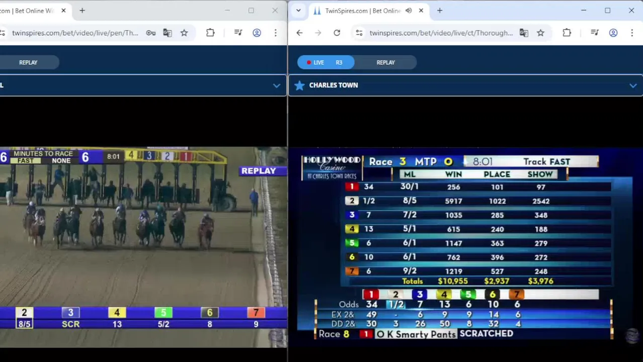Open profile avatar in right window
This screenshot has height=362, width=643.
613,33
